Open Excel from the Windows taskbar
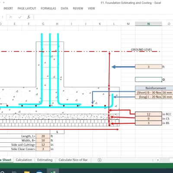The width and height of the screenshot is (173, 173). (53, 171)
